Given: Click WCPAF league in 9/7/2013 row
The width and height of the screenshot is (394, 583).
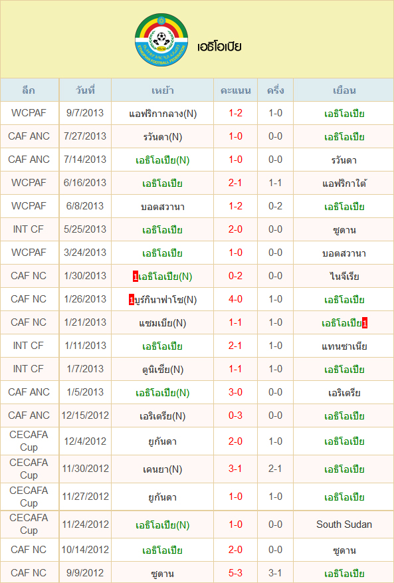Looking at the screenshot, I should coord(29,113).
